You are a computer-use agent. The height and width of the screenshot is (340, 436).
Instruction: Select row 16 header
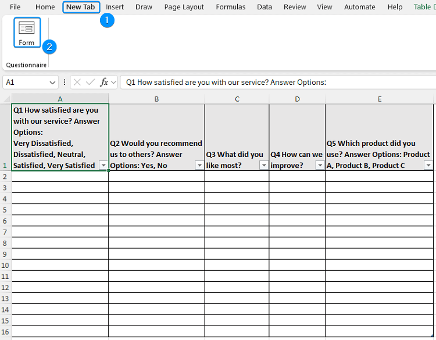[6, 332]
